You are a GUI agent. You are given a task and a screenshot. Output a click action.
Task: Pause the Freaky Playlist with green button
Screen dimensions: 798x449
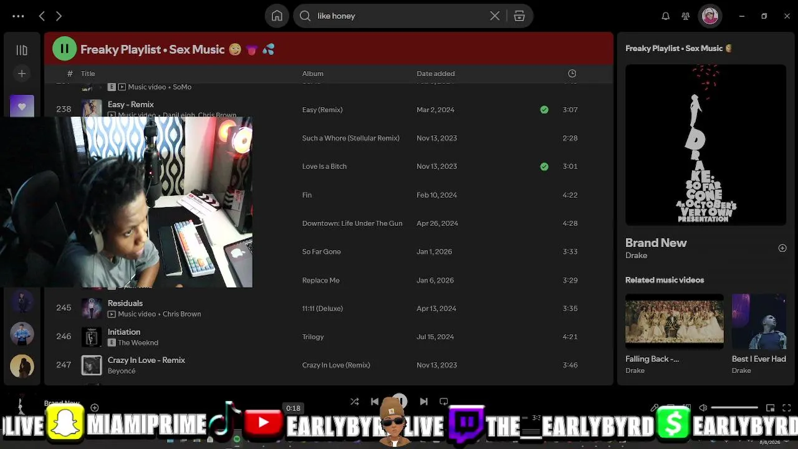[x=64, y=49]
